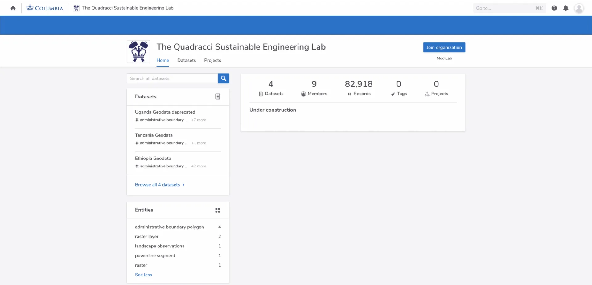Focus the Search all datasets field
Image resolution: width=592 pixels, height=285 pixels.
pos(172,78)
